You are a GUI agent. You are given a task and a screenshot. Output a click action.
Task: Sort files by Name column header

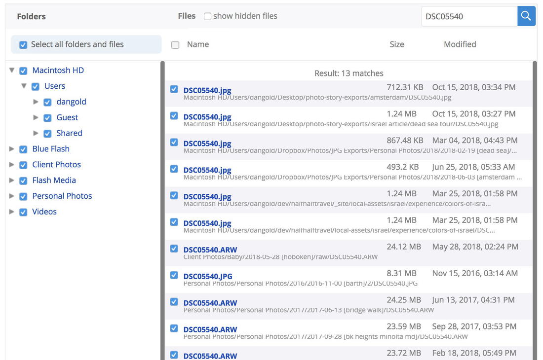(x=197, y=44)
